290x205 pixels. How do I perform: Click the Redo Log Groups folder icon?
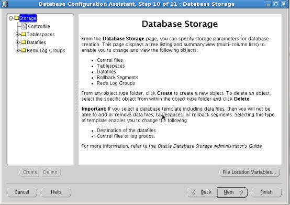coord(24,50)
